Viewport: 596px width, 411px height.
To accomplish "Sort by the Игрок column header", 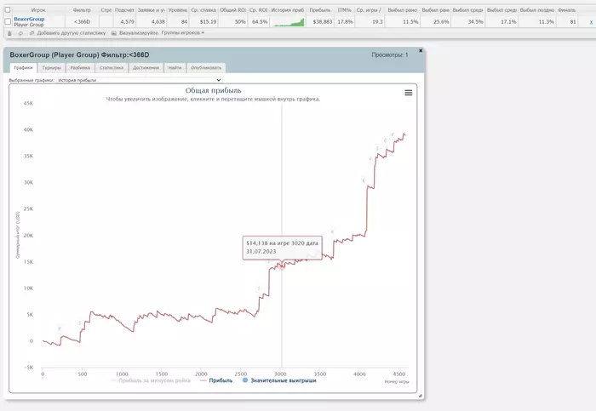I will pyautogui.click(x=38, y=10).
